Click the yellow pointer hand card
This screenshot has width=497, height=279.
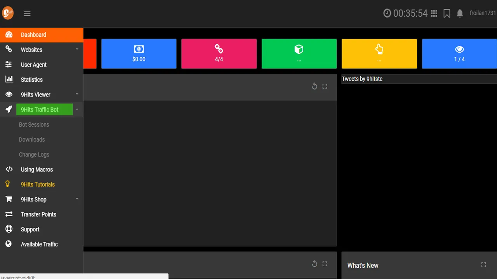pyautogui.click(x=379, y=54)
